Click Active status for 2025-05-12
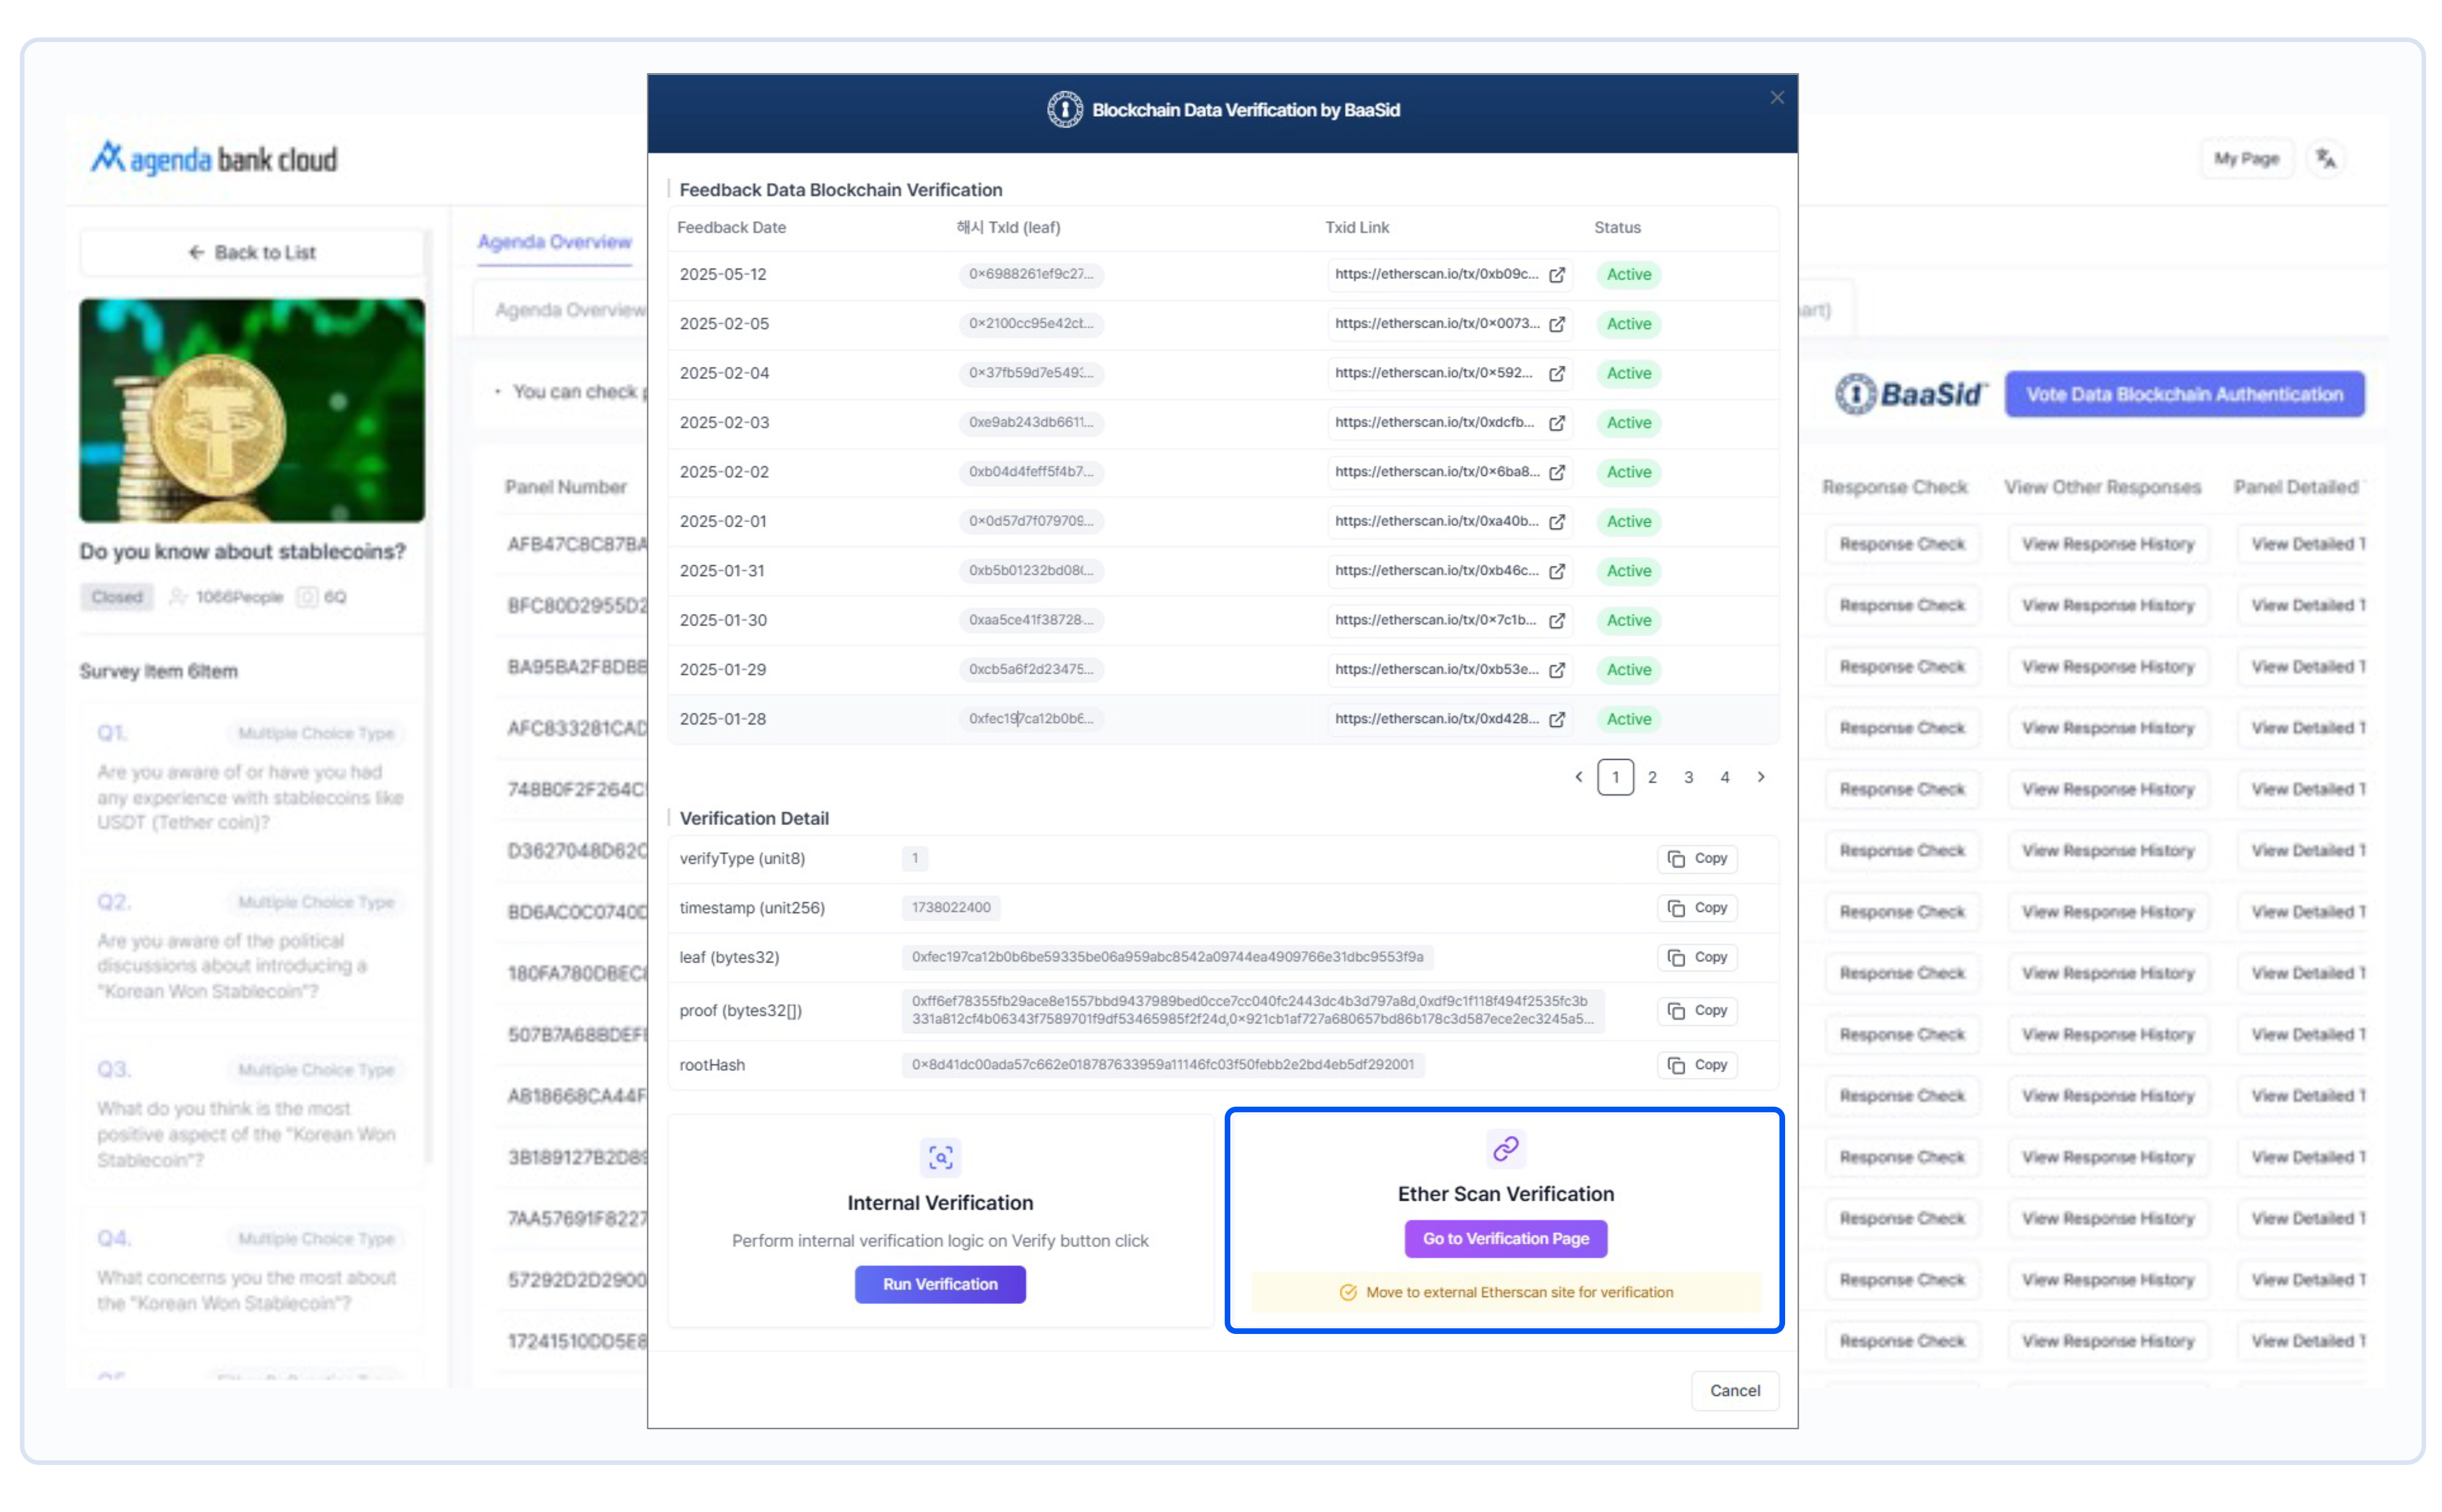The height and width of the screenshot is (1512, 2442). click(x=1629, y=274)
